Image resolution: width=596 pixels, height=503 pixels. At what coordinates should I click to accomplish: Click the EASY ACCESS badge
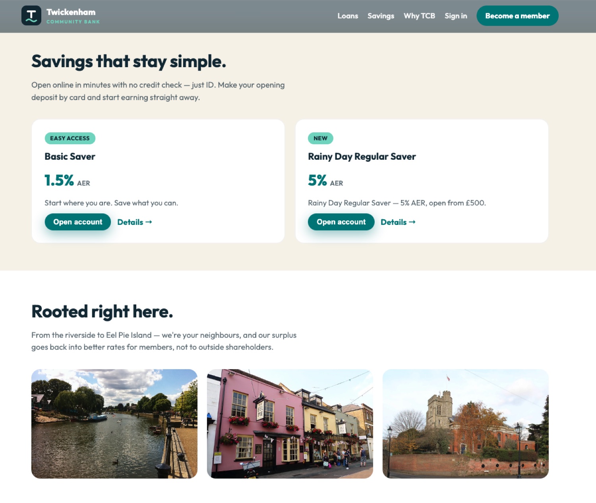tap(70, 138)
